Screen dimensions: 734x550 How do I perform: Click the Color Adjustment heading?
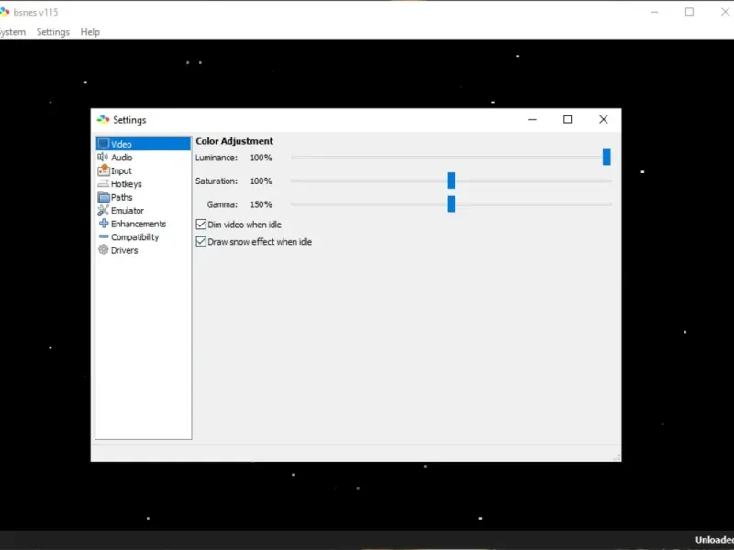point(235,141)
